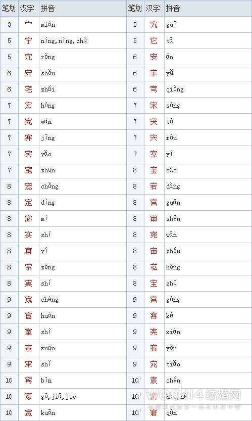This screenshot has height=421, width=252.
Task: Click the right 拼音 column header
Action: click(x=173, y=8)
